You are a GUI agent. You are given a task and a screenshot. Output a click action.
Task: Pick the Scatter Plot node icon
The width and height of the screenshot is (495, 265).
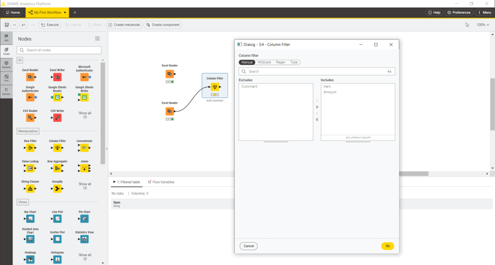pyautogui.click(x=57, y=239)
